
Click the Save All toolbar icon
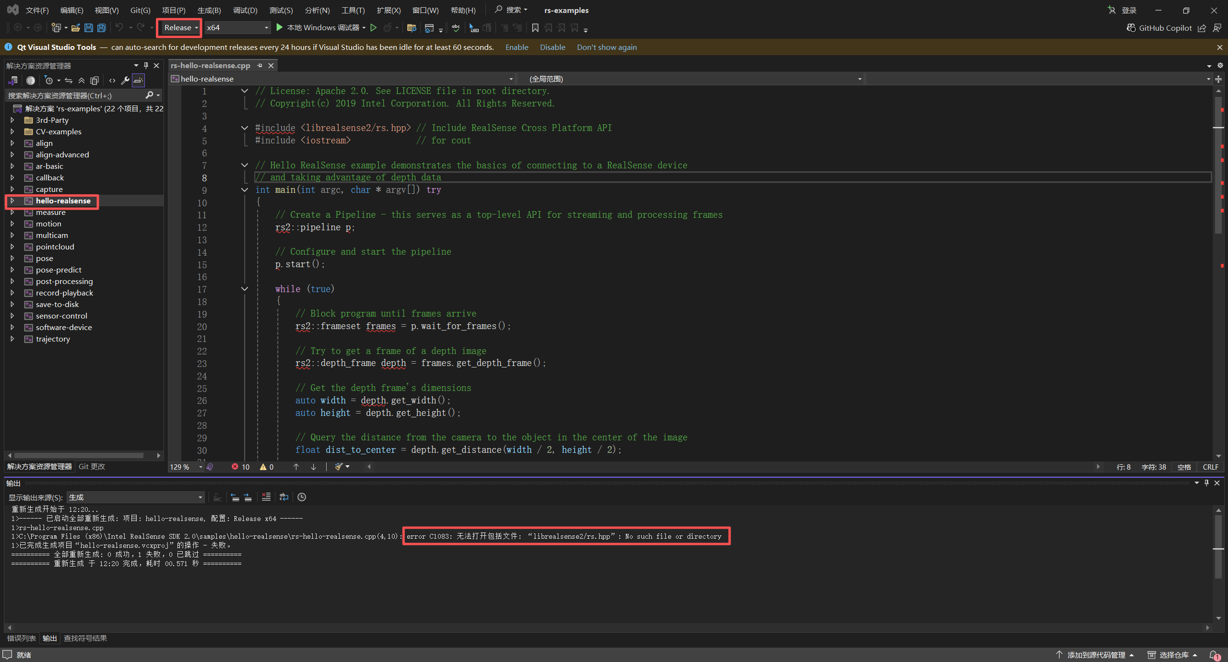[x=101, y=28]
